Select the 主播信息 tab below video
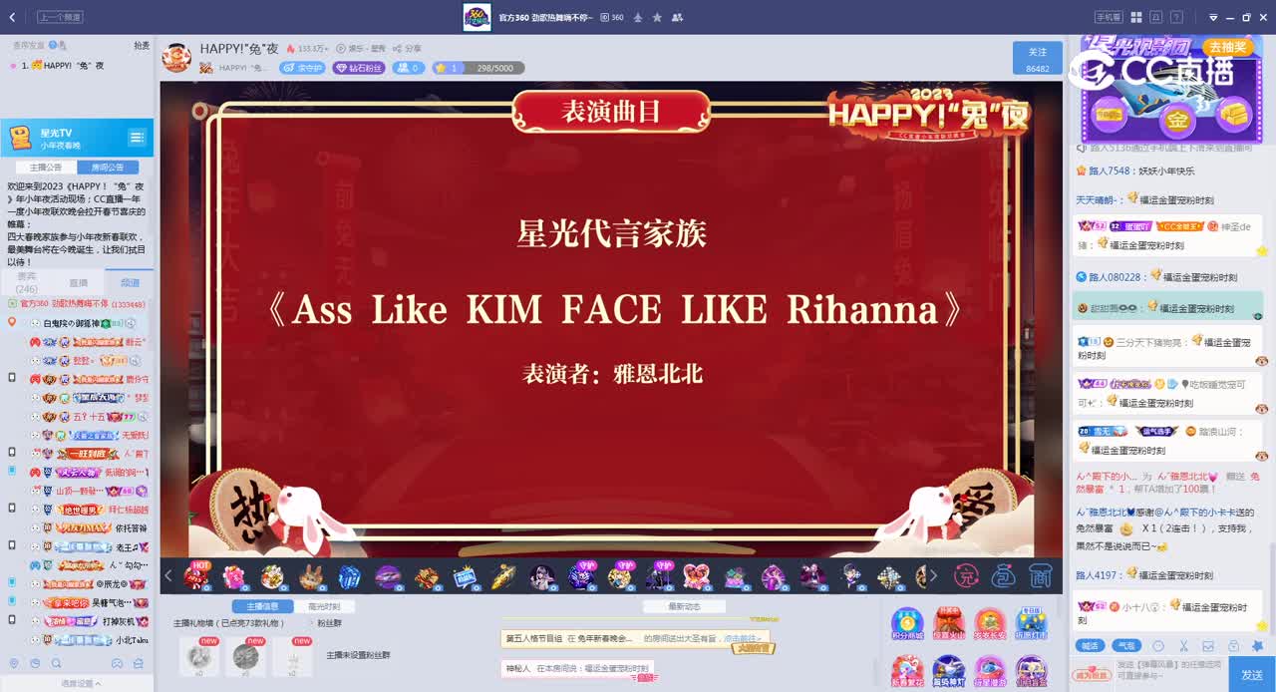The image size is (1276, 692). (262, 606)
